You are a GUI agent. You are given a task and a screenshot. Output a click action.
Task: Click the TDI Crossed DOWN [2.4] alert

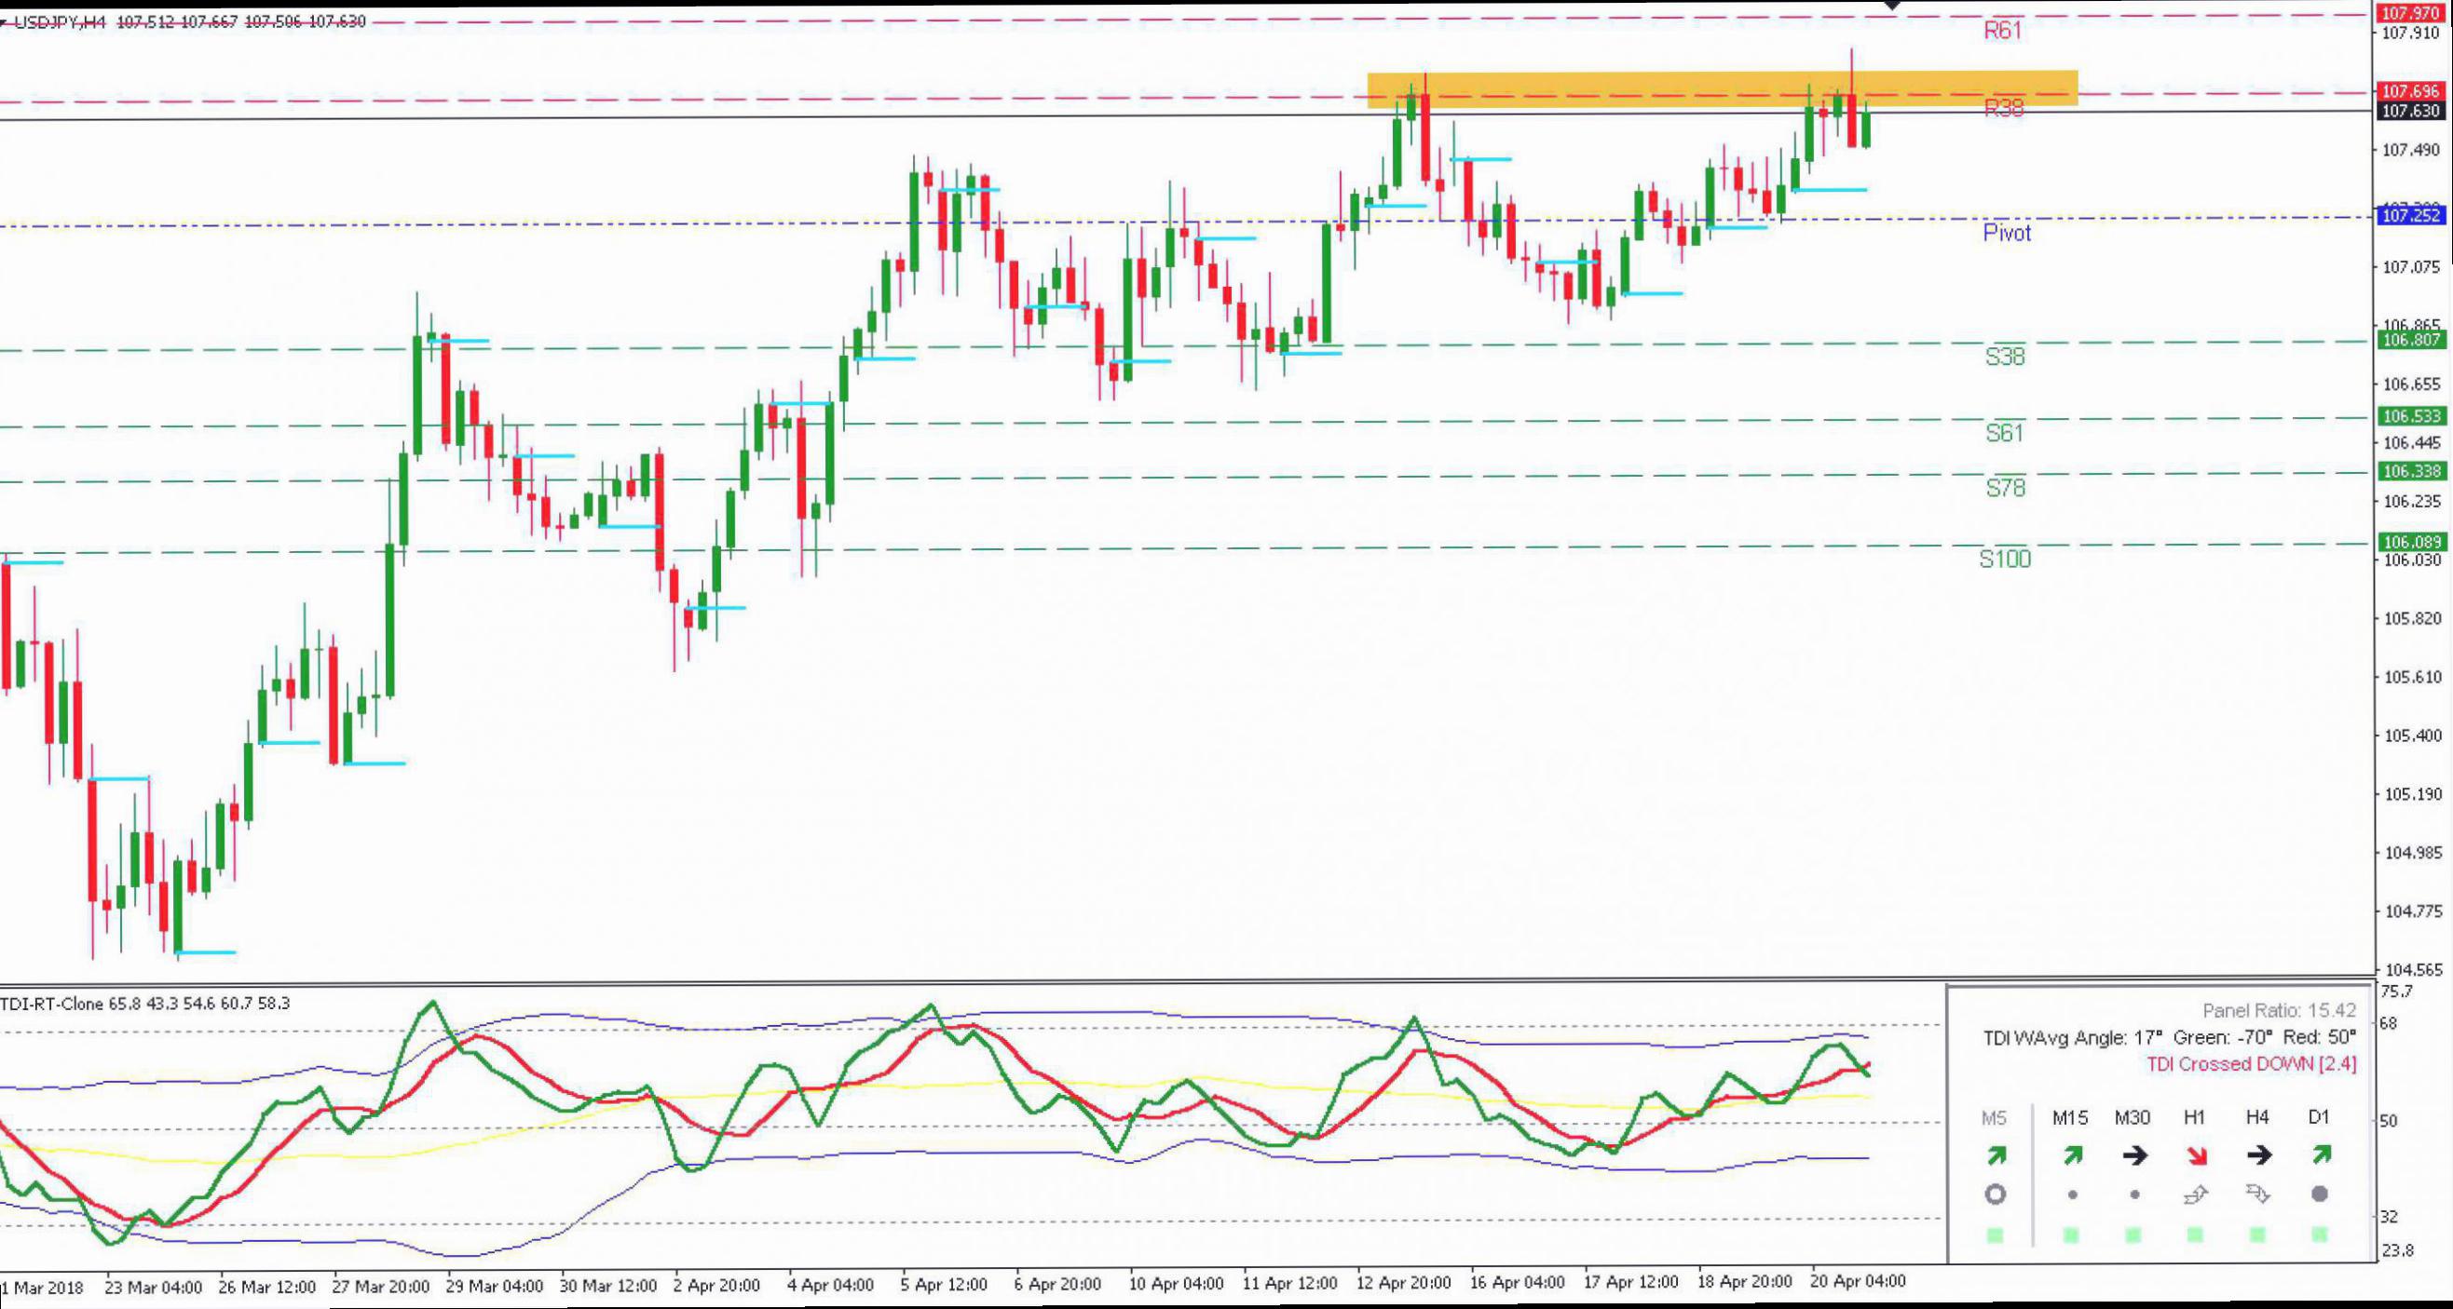coord(2251,1063)
